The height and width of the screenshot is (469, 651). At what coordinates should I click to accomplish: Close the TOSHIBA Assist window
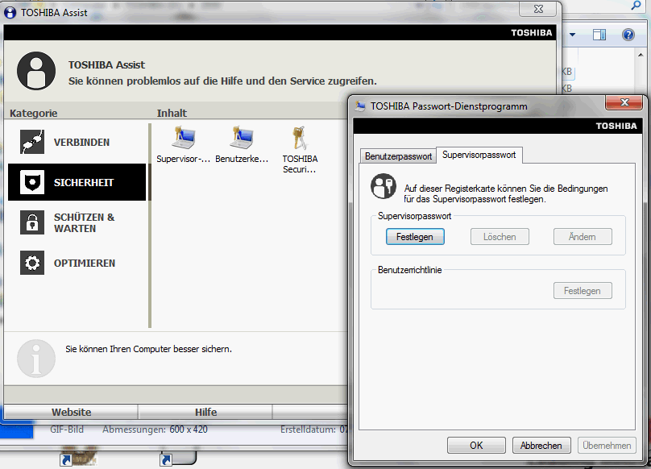click(x=538, y=9)
